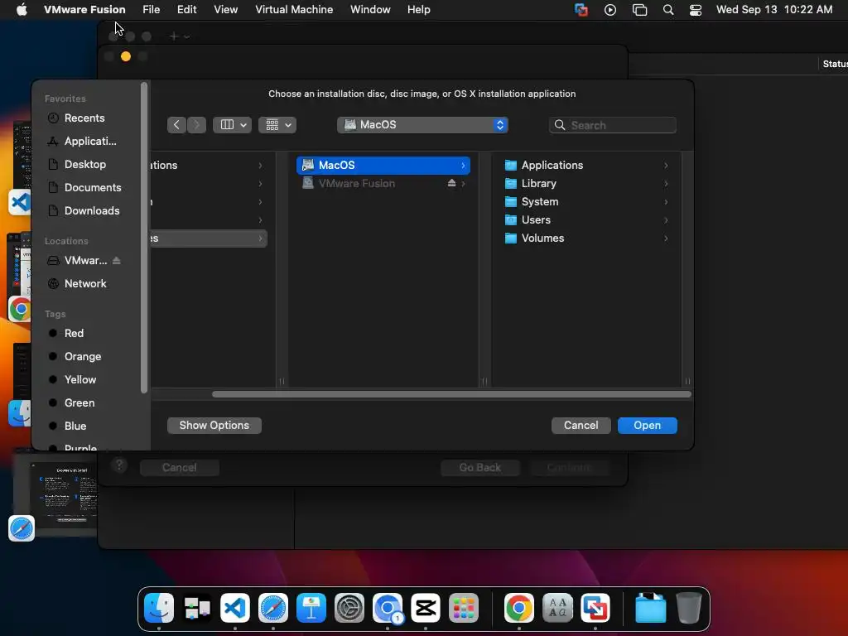Eject VMware Fusion disk in the file list
Screen dimensions: 848x636
[451, 184]
